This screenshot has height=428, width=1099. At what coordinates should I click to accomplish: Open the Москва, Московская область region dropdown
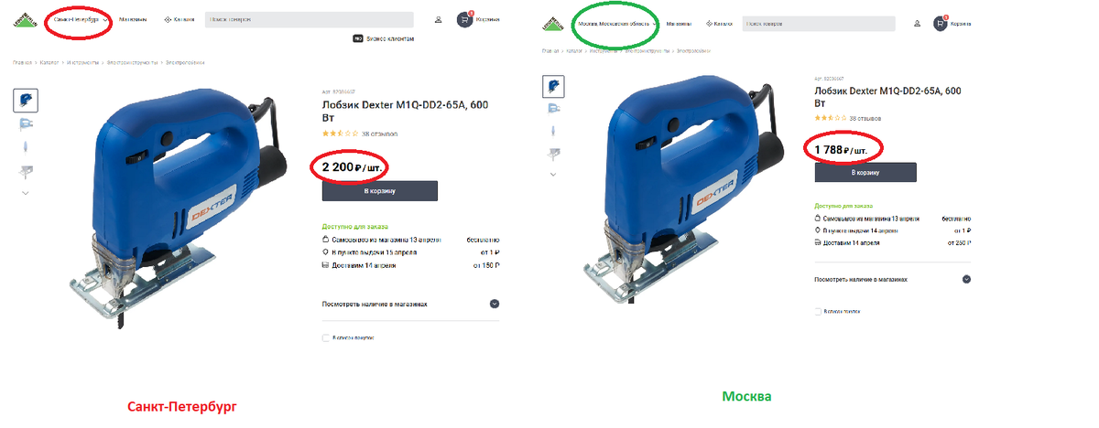point(617,23)
